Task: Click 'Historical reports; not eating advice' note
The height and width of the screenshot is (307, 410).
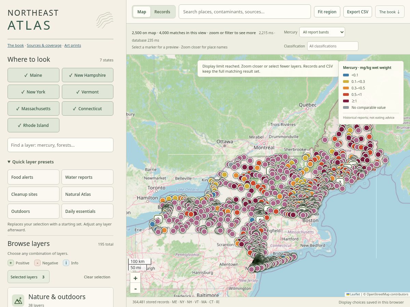Action: 369,118
